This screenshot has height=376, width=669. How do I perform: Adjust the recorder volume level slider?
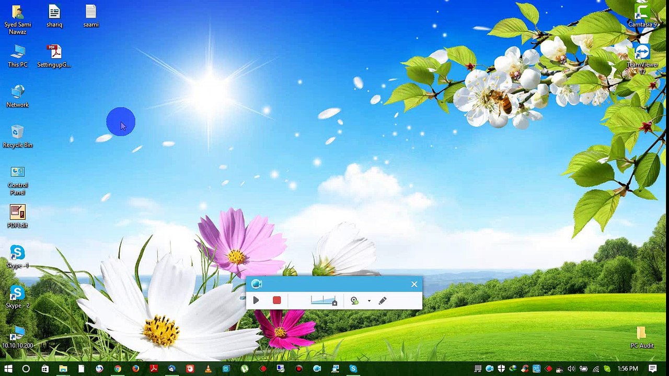tap(324, 300)
